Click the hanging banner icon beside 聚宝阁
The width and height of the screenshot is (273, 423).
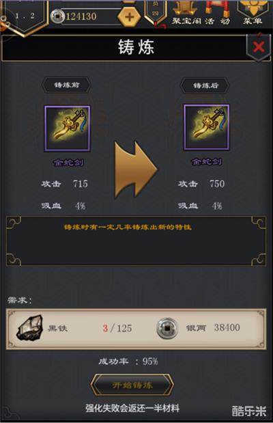[x=156, y=14]
